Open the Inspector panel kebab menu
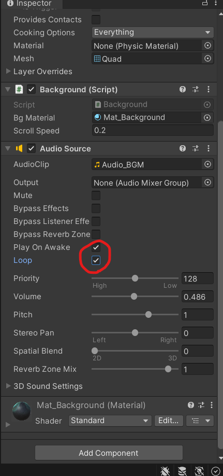 pos(215,3)
